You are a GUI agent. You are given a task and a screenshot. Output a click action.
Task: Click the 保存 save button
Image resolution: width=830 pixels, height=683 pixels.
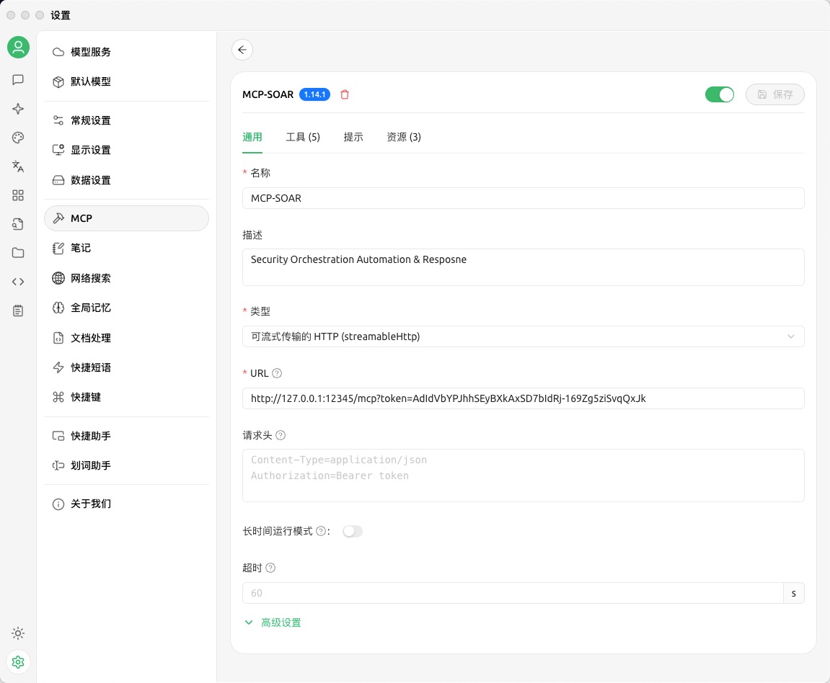pyautogui.click(x=774, y=94)
